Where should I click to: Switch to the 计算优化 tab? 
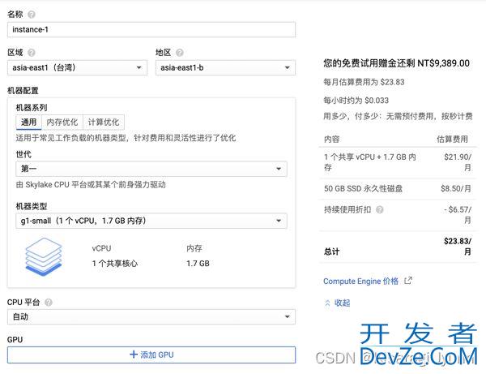click(104, 122)
